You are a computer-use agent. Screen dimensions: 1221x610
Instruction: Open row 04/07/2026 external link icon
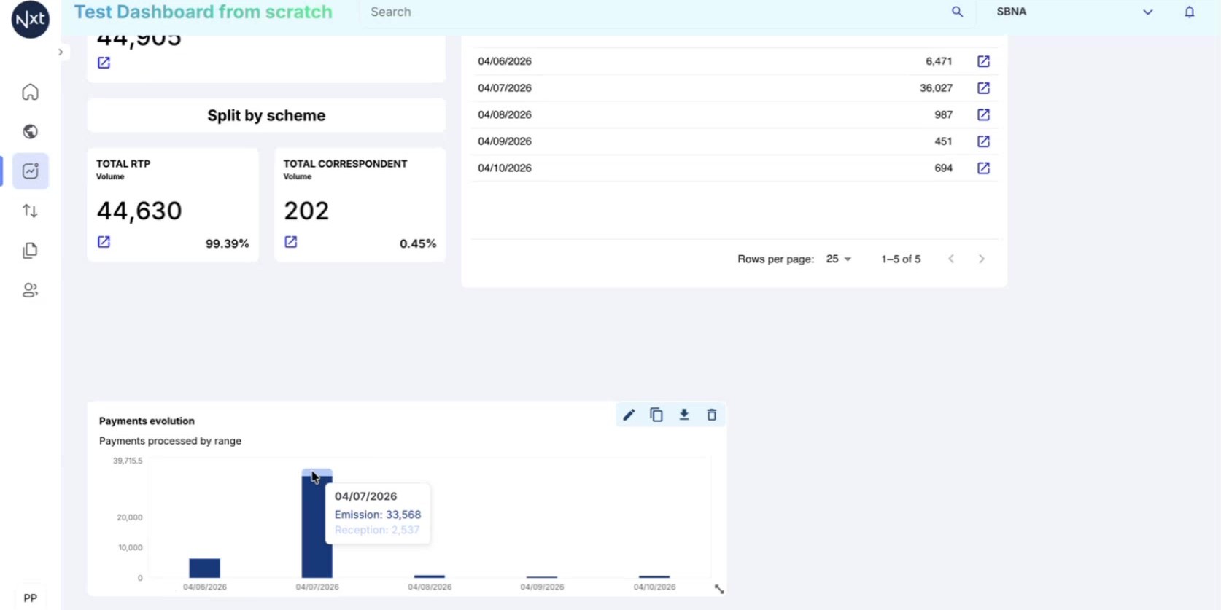(x=983, y=88)
